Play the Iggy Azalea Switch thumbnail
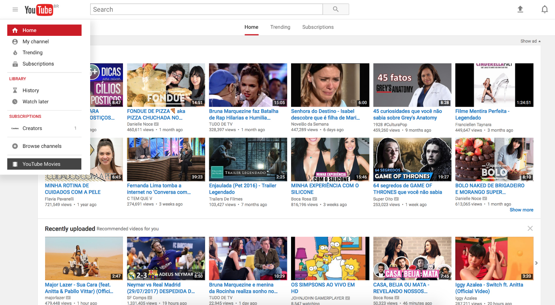This screenshot has height=305, width=555. click(x=494, y=258)
